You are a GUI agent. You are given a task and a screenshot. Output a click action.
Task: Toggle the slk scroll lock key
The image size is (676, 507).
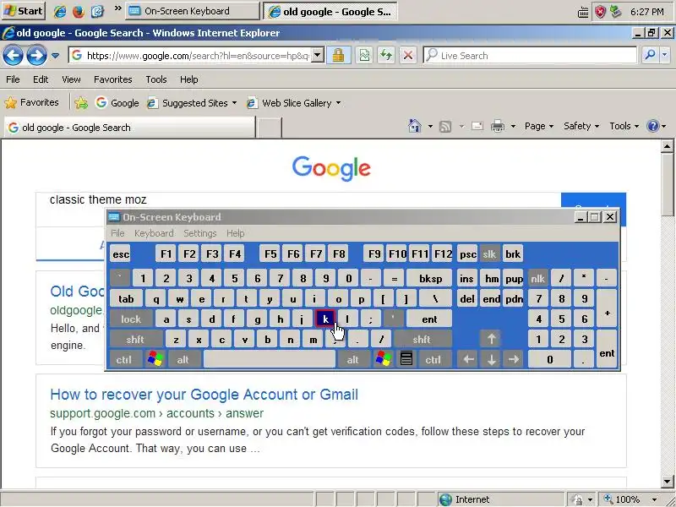[x=489, y=254]
